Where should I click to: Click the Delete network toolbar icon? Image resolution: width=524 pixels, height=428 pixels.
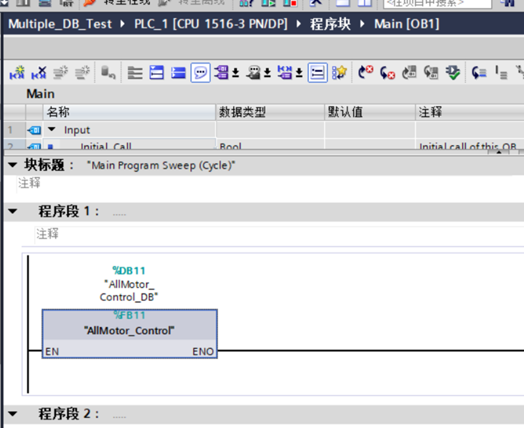coord(39,73)
